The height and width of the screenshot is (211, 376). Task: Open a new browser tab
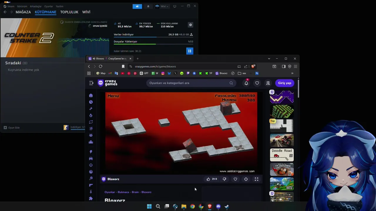tap(137, 59)
